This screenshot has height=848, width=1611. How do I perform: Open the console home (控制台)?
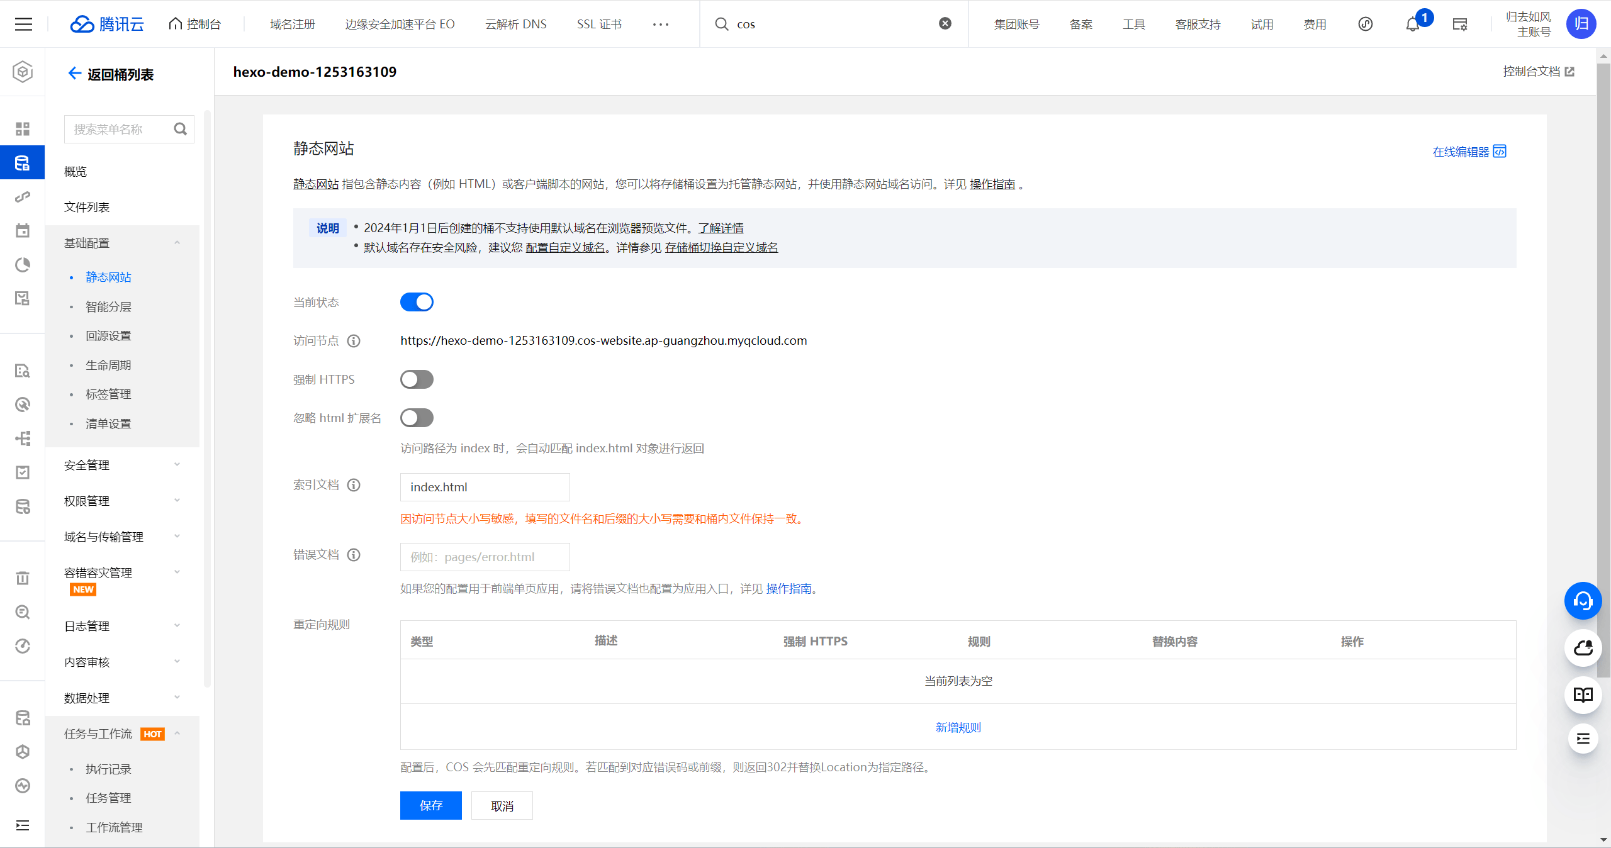[195, 24]
